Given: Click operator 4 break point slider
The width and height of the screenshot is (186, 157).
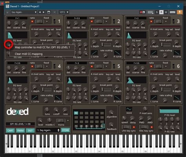Looking at the screenshot, I should pyautogui.click(x=47, y=90).
